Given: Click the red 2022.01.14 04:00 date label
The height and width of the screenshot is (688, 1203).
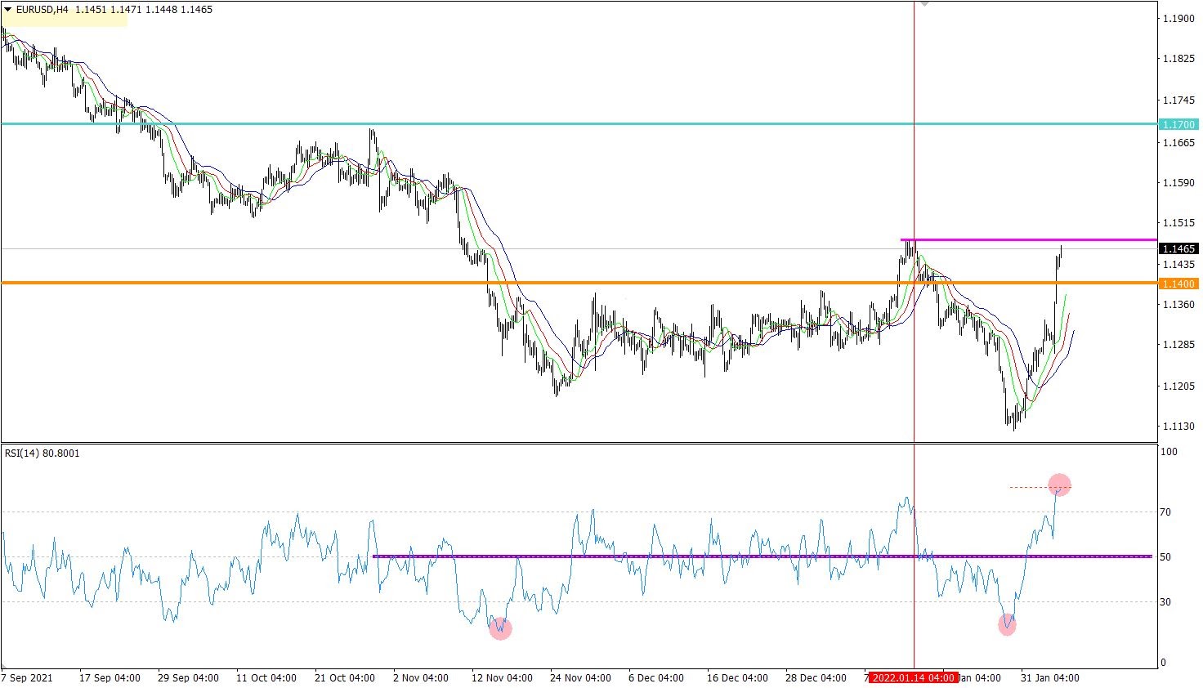Looking at the screenshot, I should (x=913, y=678).
